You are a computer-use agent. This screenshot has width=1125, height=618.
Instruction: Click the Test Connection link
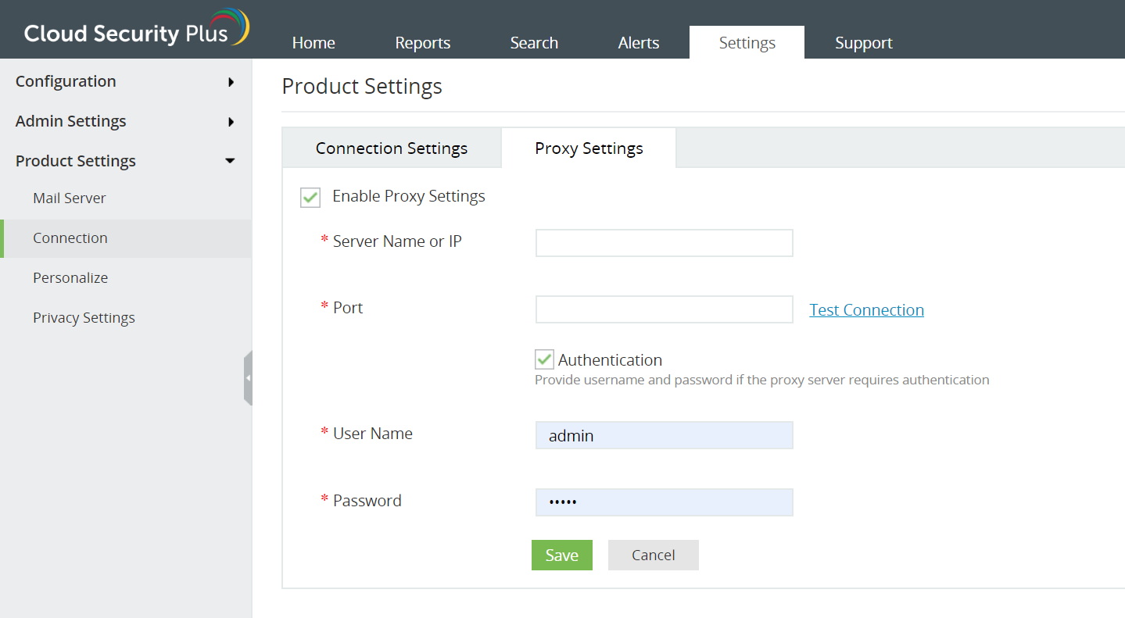pyautogui.click(x=866, y=310)
